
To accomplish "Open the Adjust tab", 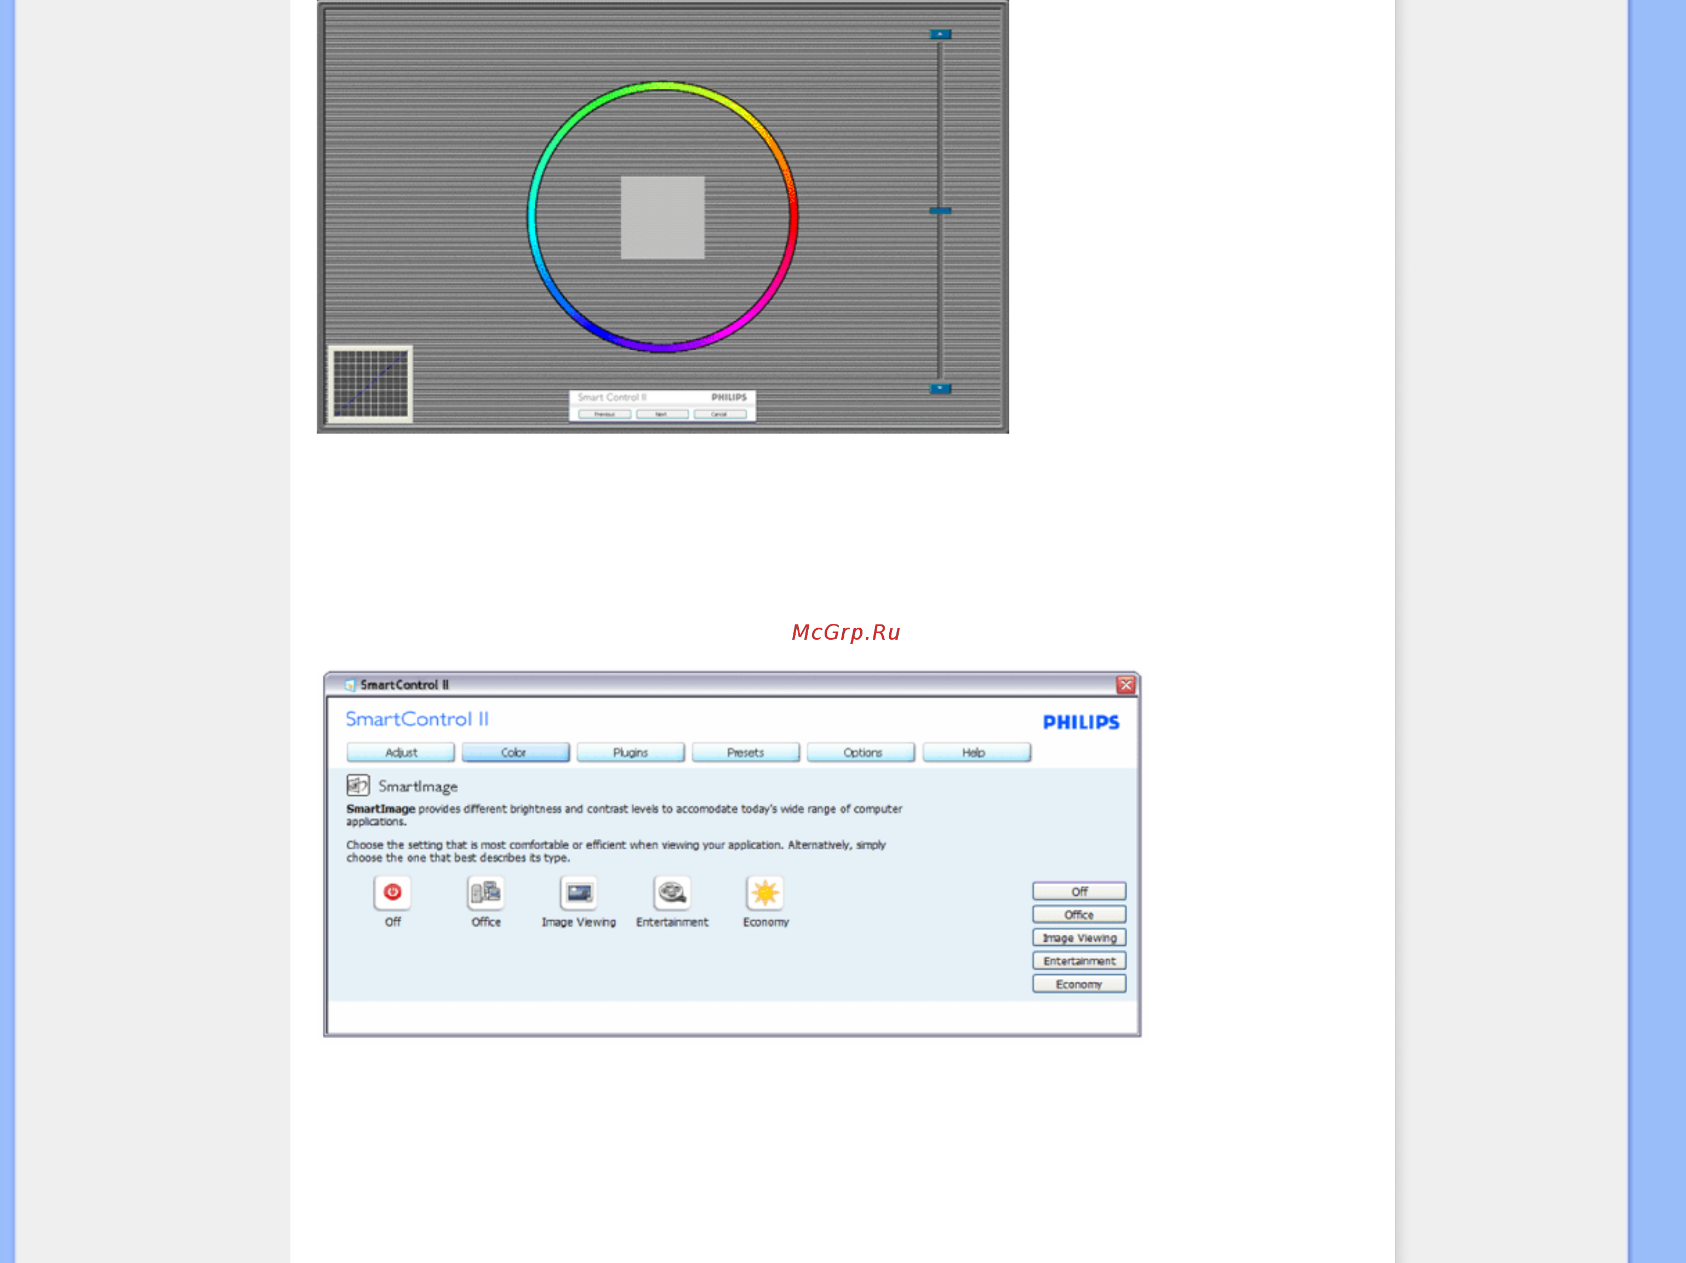I will pyautogui.click(x=401, y=752).
